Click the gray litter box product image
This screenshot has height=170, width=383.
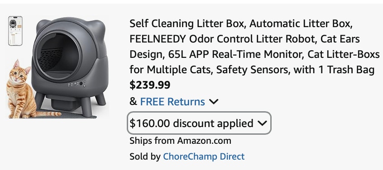pos(69,66)
